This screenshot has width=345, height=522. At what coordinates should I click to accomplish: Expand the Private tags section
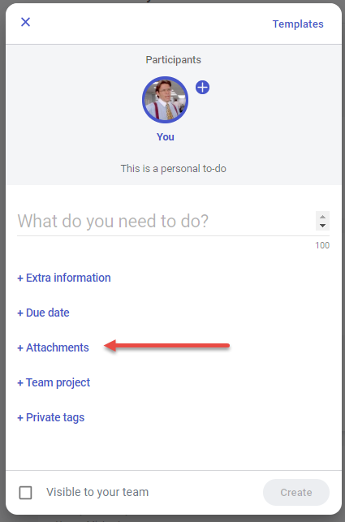(x=51, y=417)
